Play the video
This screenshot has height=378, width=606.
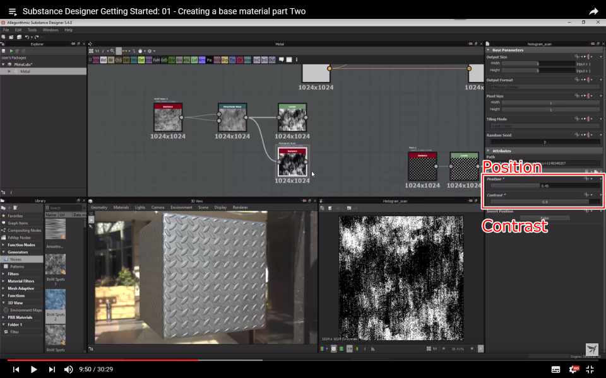tap(33, 370)
